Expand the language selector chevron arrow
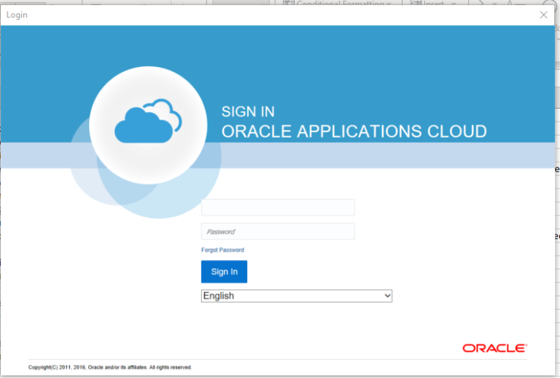Image resolution: width=560 pixels, height=378 pixels. [x=386, y=296]
